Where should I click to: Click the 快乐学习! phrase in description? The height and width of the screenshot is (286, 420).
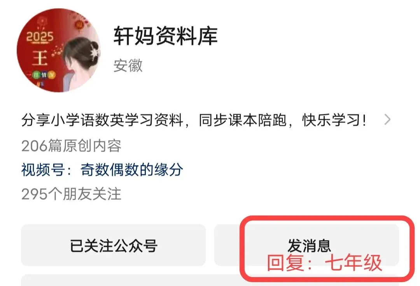pos(334,120)
